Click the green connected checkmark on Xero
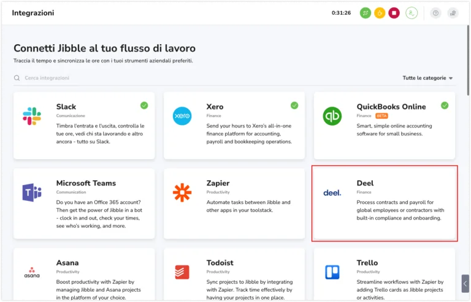Viewport: 471px width, 302px height. point(294,105)
